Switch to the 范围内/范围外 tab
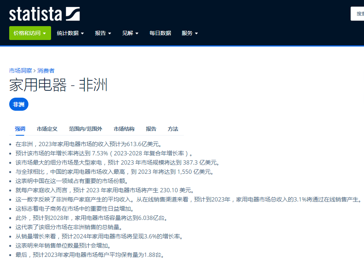 coord(85,129)
